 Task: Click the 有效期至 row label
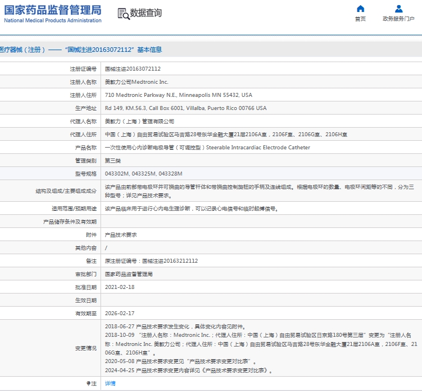click(x=86, y=313)
